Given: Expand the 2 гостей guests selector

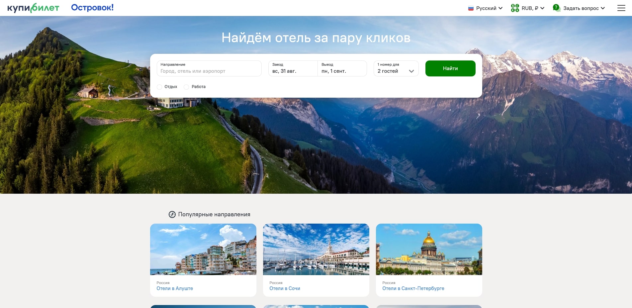Looking at the screenshot, I should [396, 68].
